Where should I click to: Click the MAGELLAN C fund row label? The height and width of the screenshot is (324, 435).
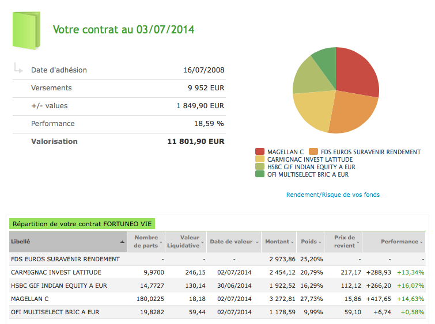click(30, 299)
